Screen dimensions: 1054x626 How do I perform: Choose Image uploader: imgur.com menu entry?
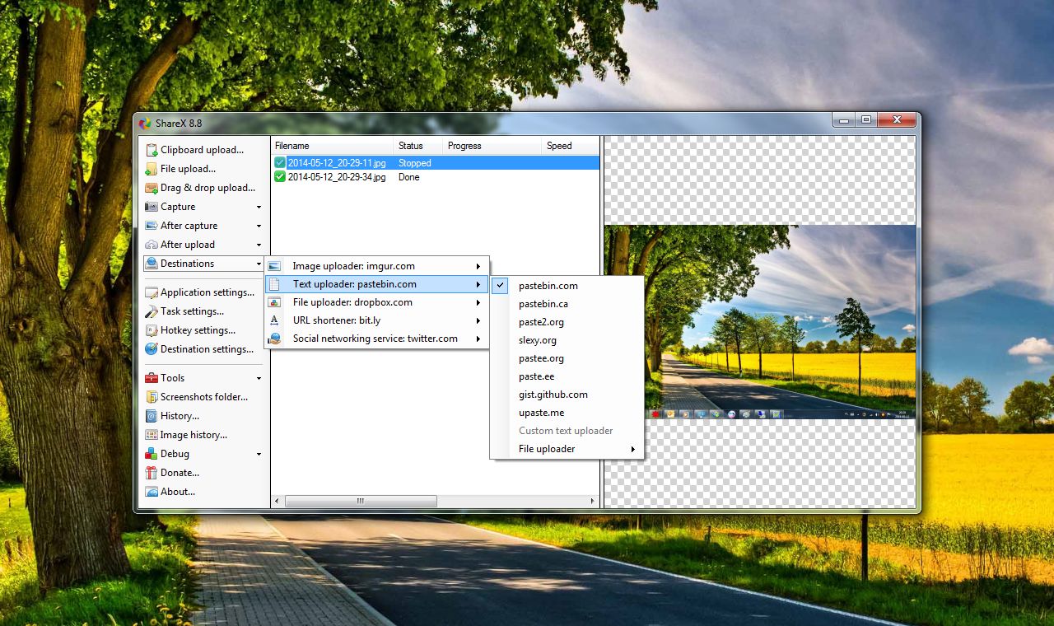pyautogui.click(x=376, y=266)
